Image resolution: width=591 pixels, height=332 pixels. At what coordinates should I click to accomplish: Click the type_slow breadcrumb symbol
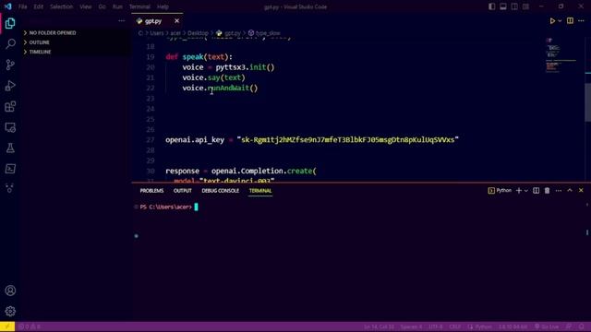[264, 33]
